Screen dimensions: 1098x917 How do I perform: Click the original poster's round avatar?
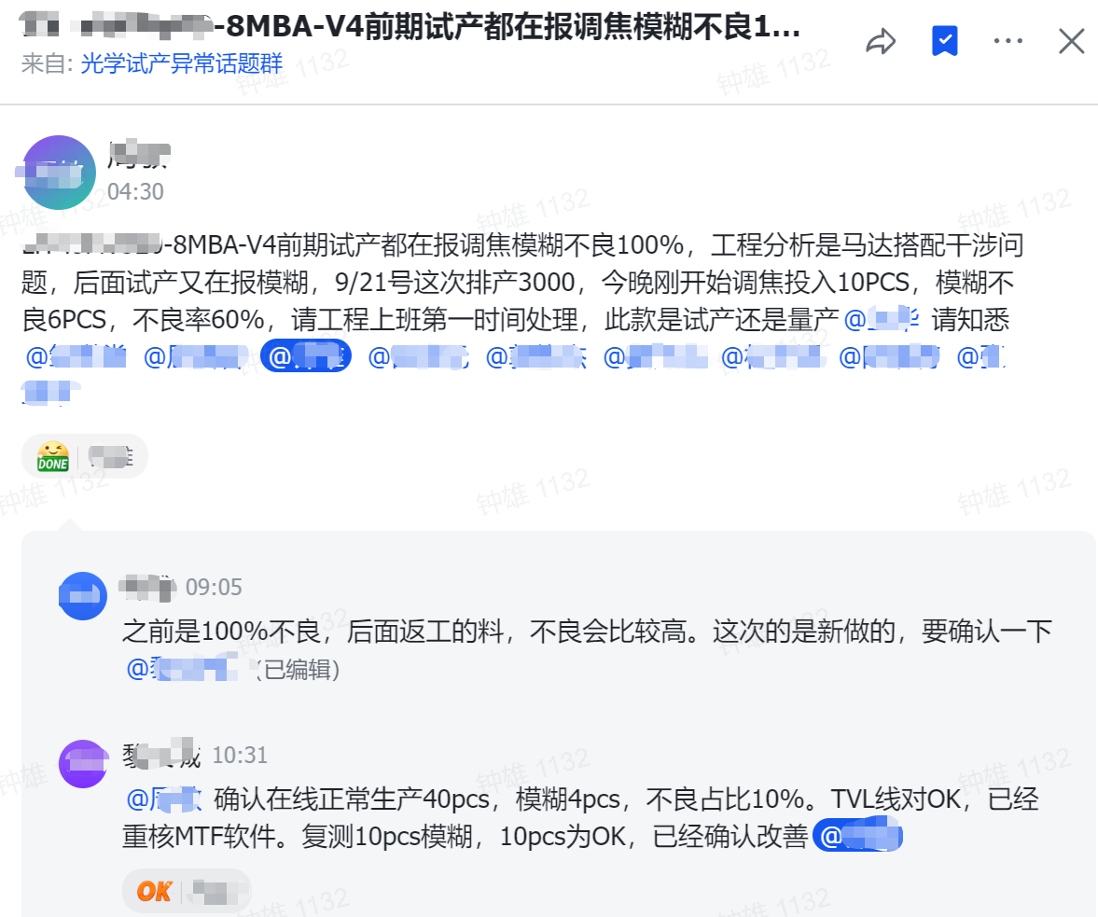coord(59,173)
